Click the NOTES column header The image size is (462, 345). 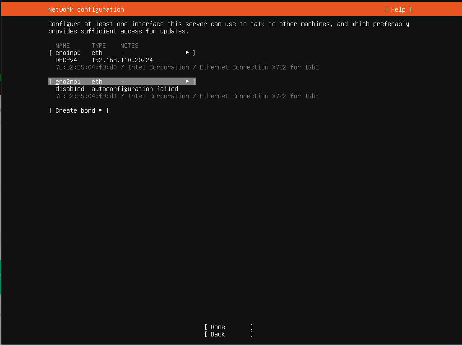tap(129, 46)
